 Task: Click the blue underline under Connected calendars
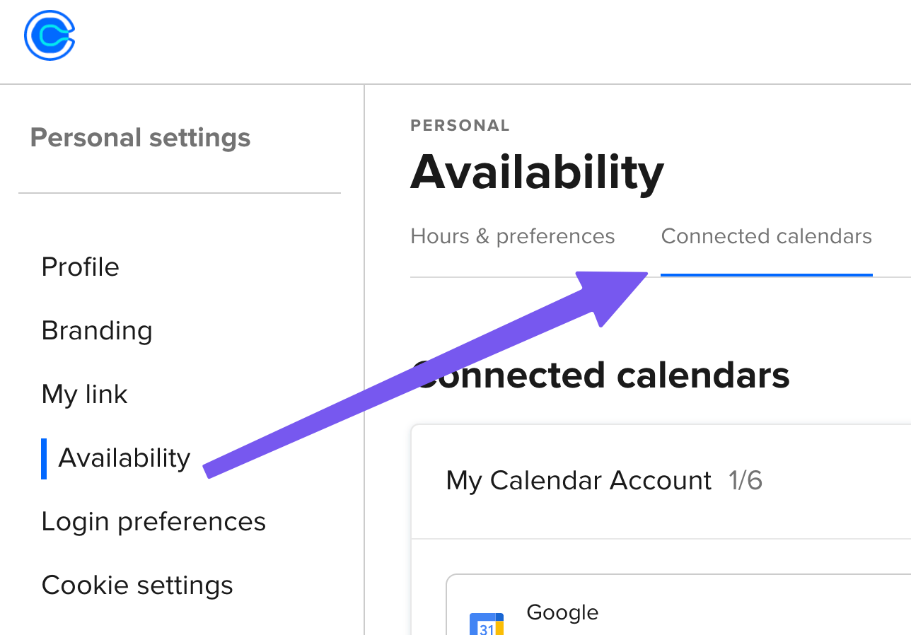[766, 274]
